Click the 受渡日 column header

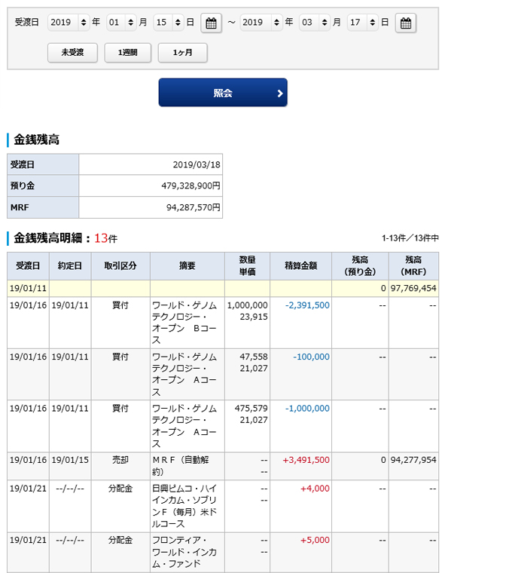pos(28,266)
